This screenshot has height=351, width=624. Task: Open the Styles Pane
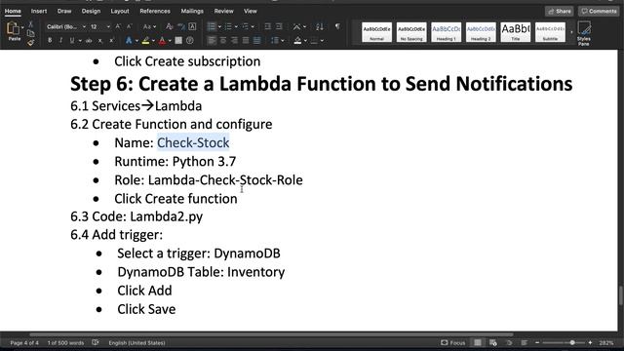coord(584,33)
